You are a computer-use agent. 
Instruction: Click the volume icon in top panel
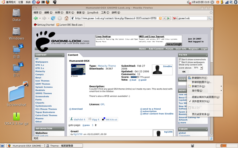pyautogui.click(x=189, y=2)
